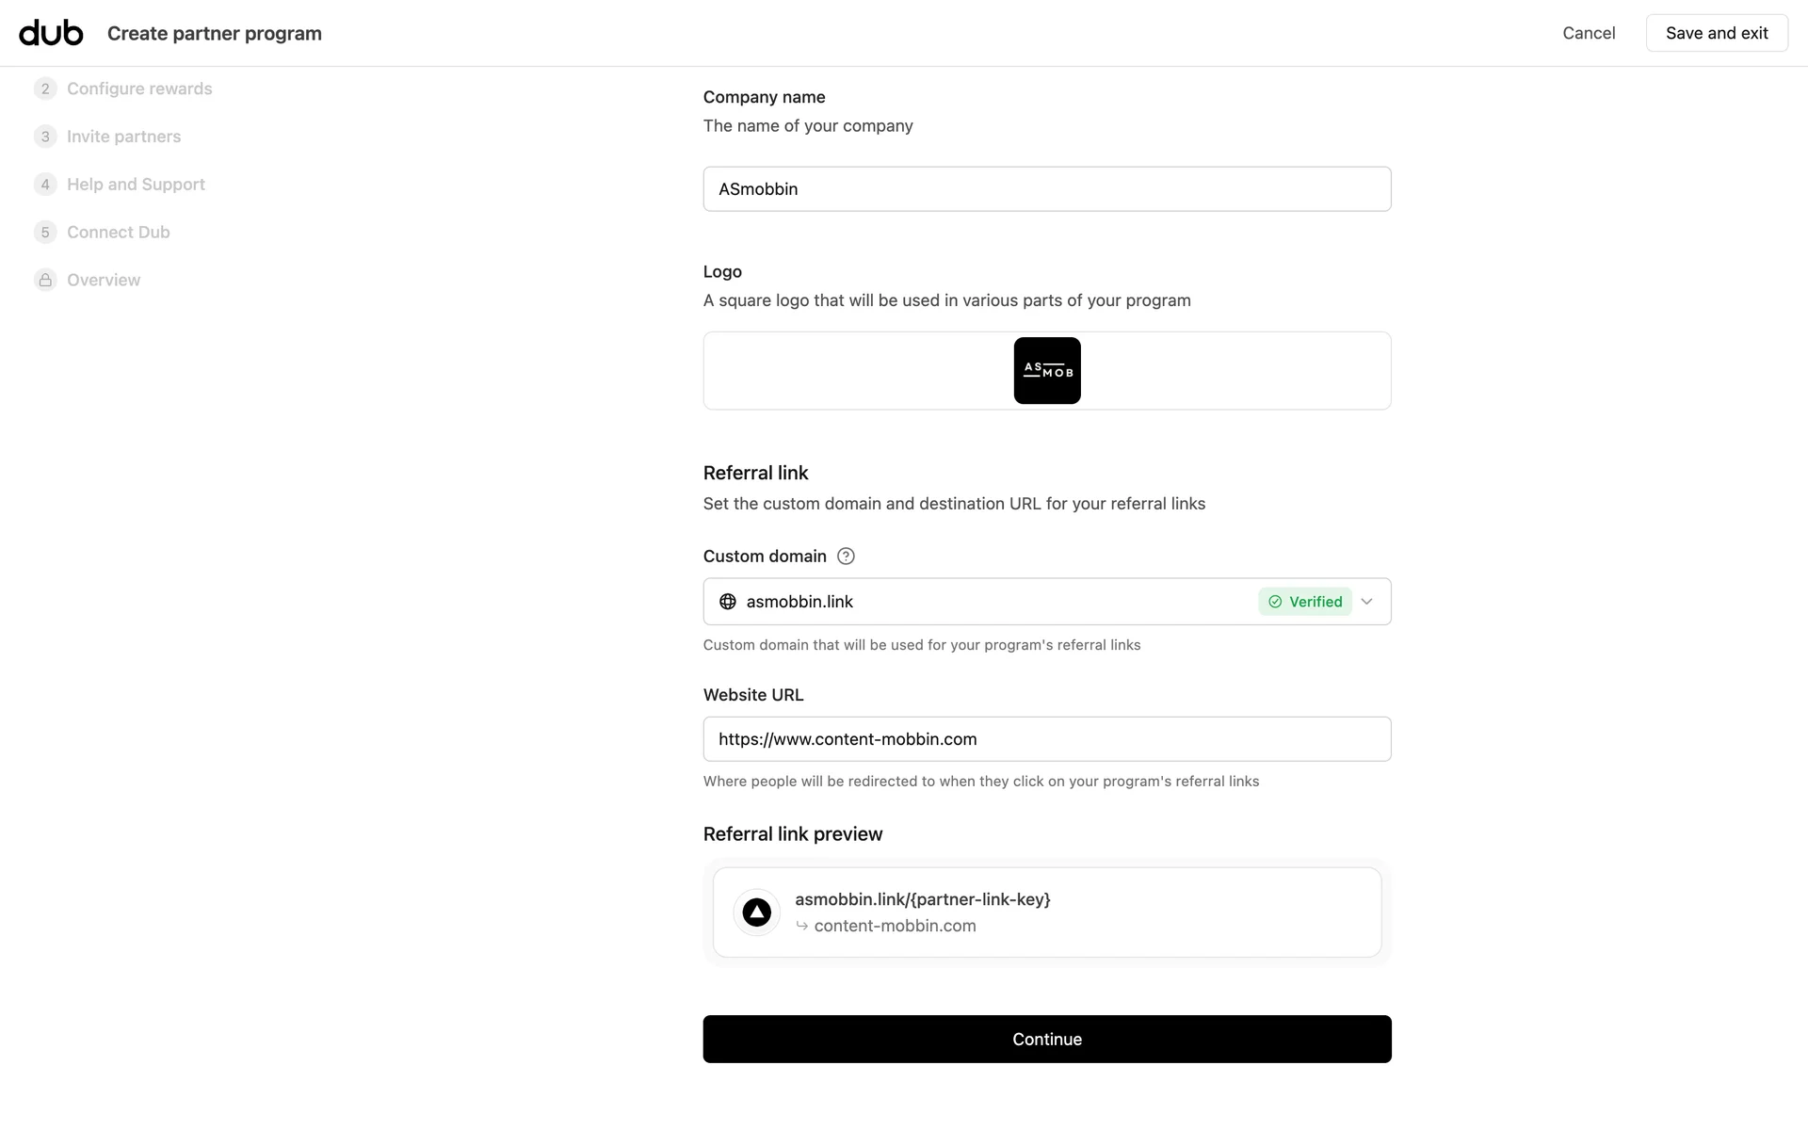Screen dimensions: 1808x1130
Task: Click the ASMOB logo thumbnail
Action: pos(1046,371)
